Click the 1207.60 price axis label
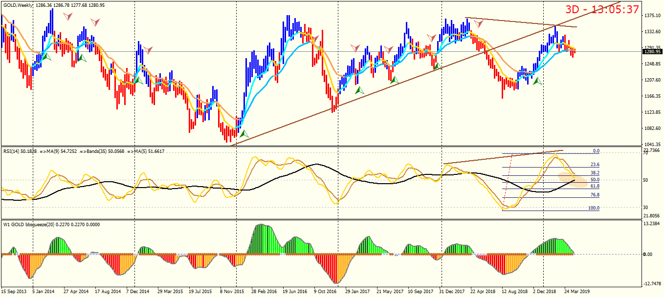Screen dimensions: 664x297 pos(653,80)
